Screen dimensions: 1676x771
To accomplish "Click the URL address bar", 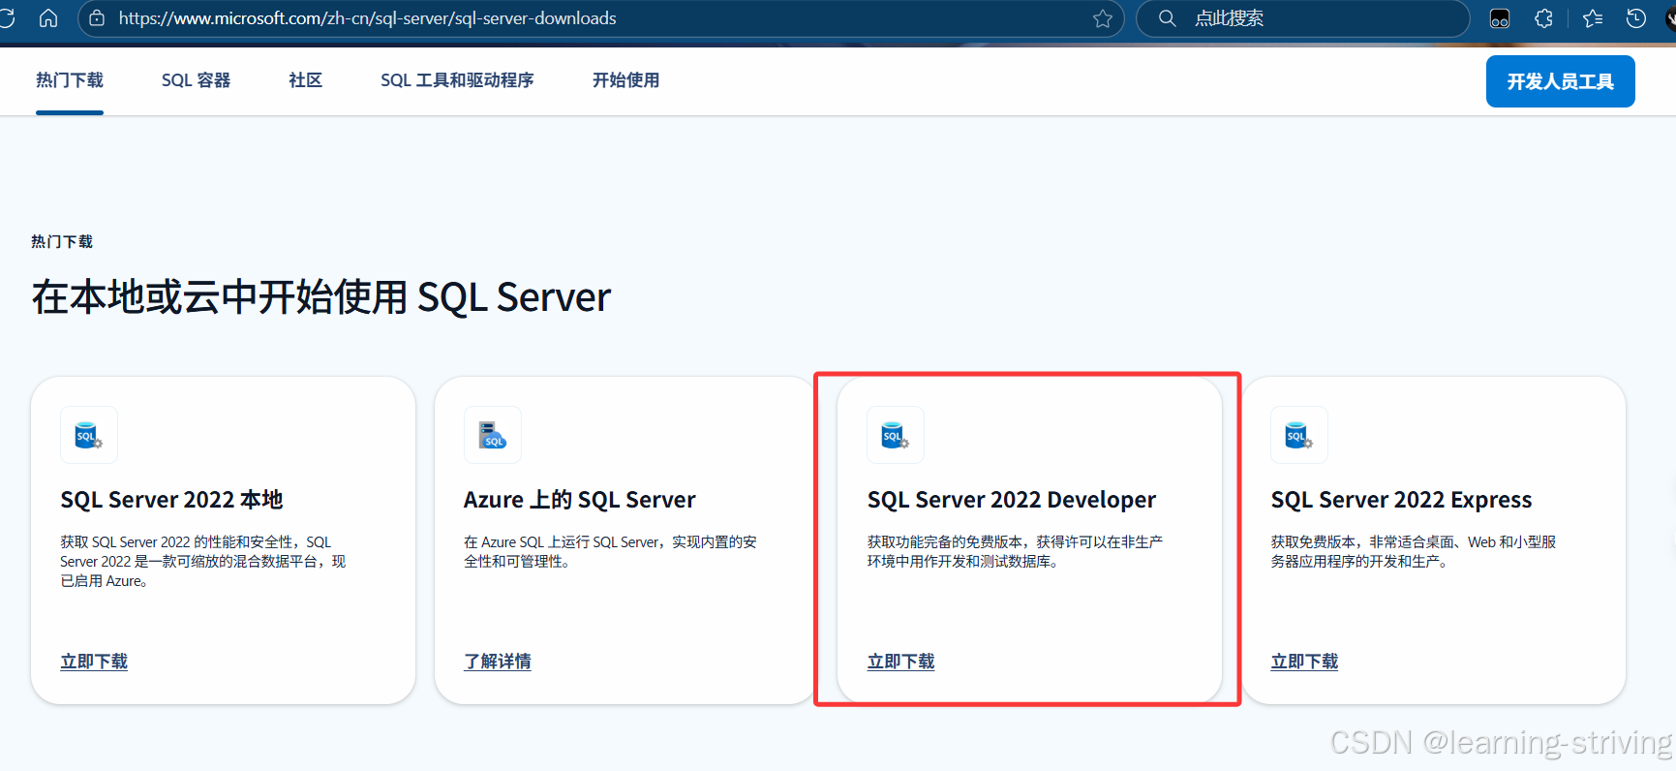I will pos(600,18).
